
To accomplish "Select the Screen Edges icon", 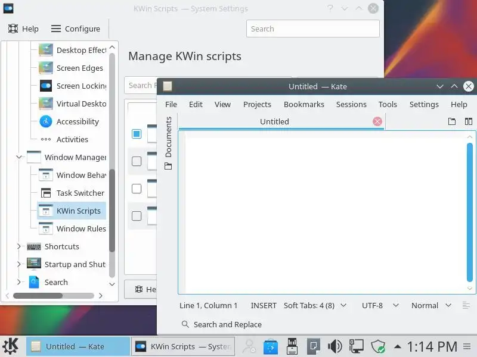I will tap(46, 68).
